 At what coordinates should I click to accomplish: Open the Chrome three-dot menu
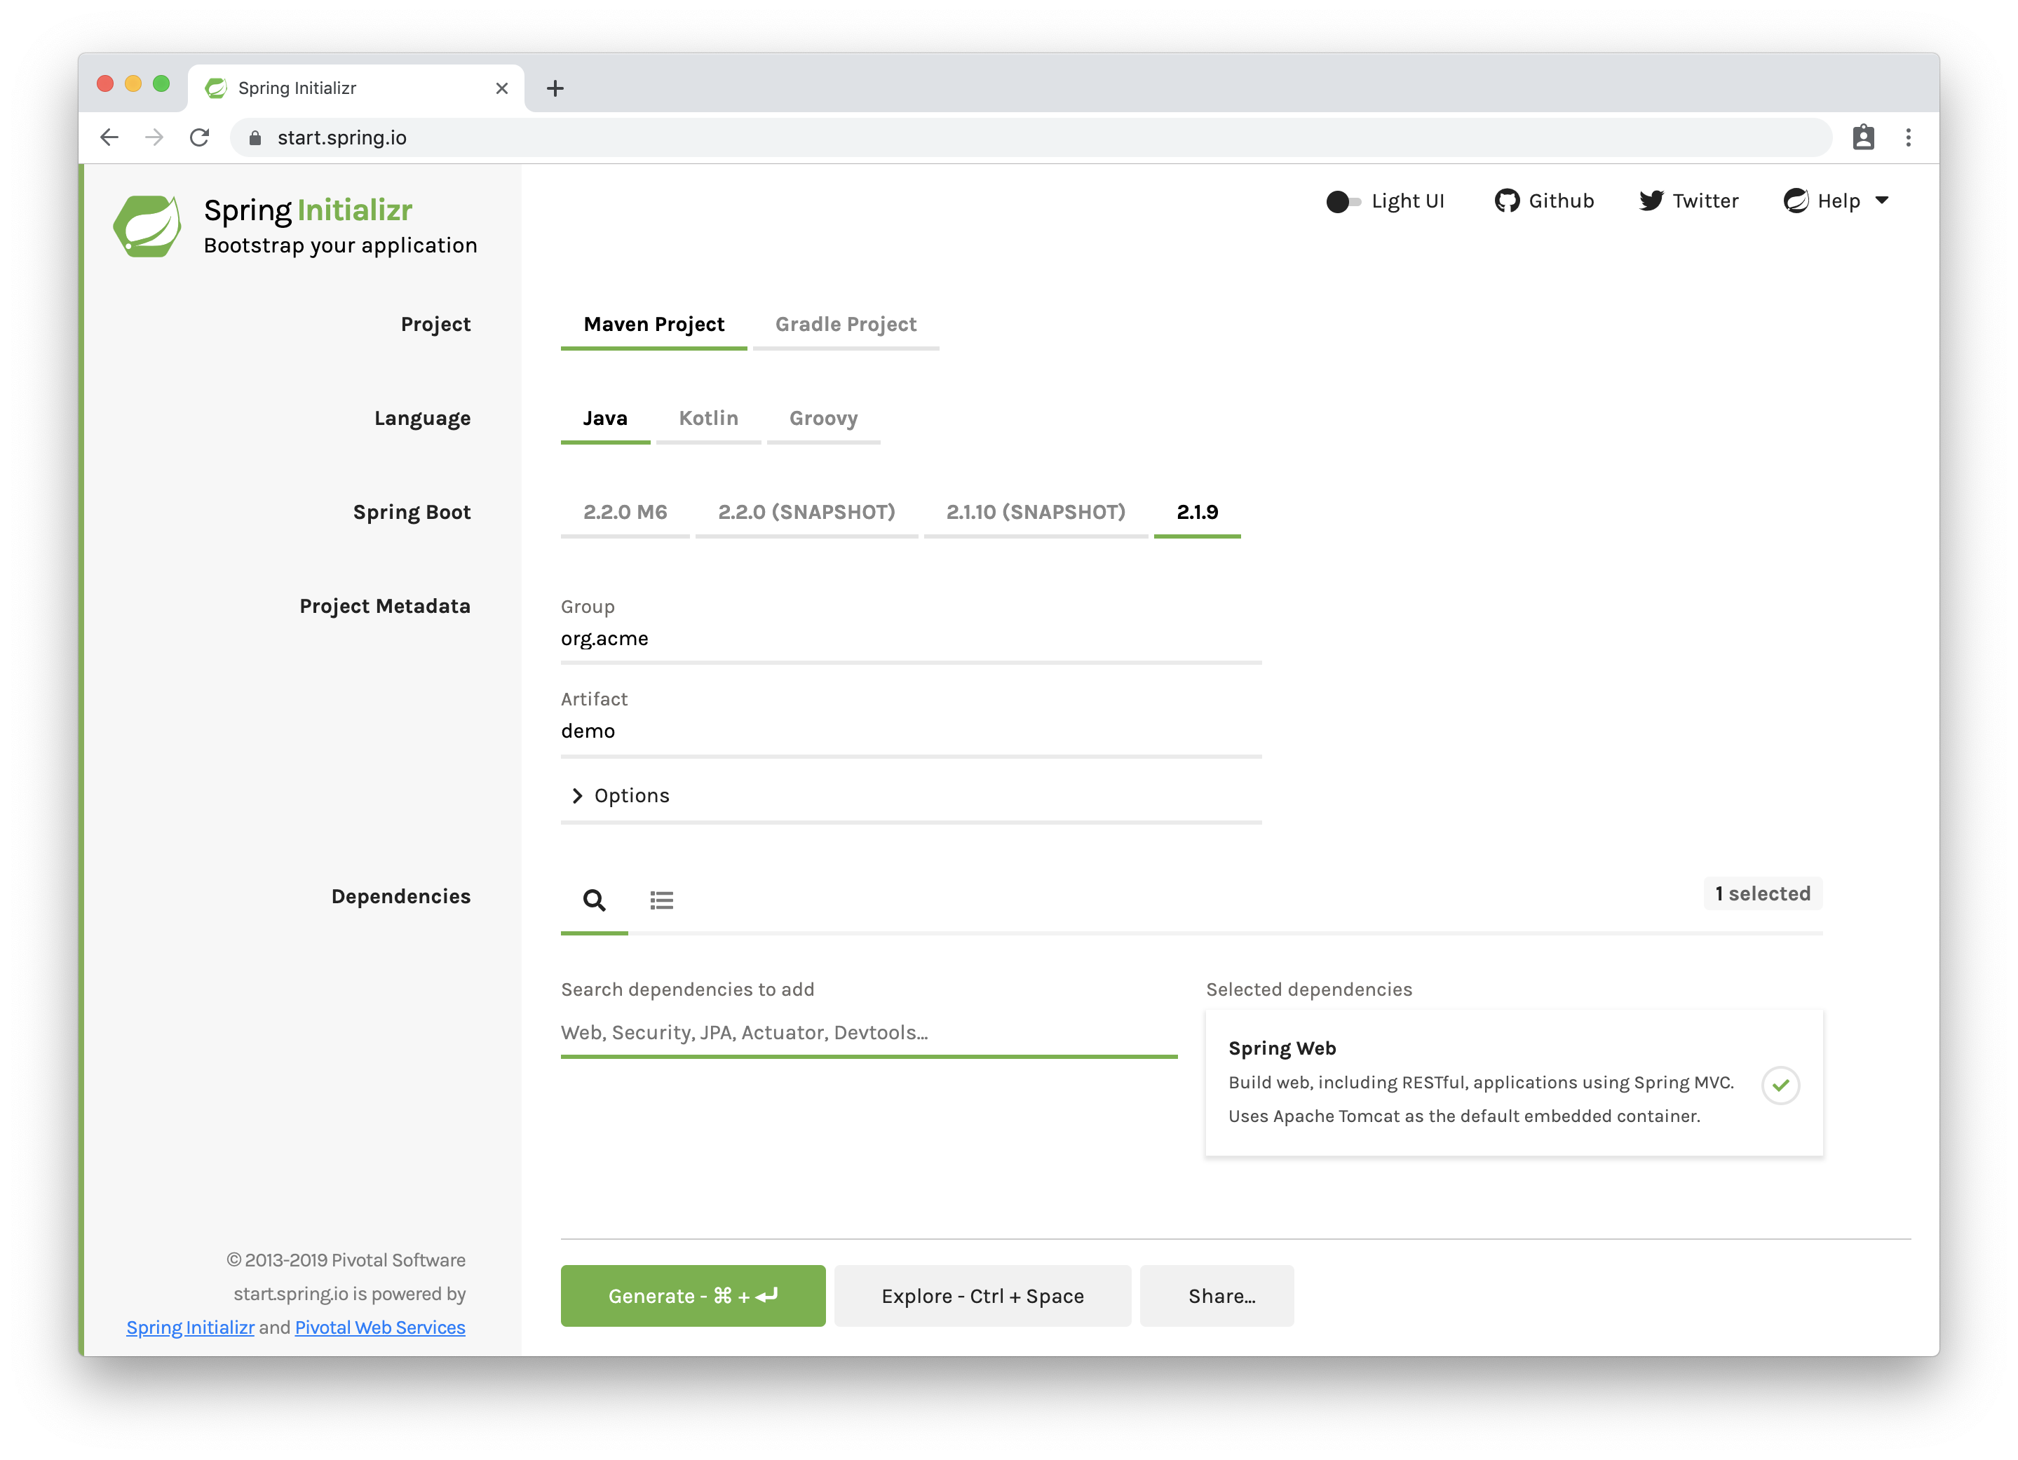click(x=1909, y=137)
